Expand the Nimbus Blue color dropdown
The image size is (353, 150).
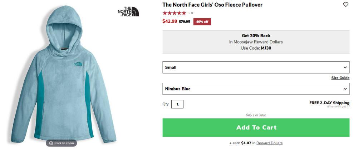tap(256, 89)
